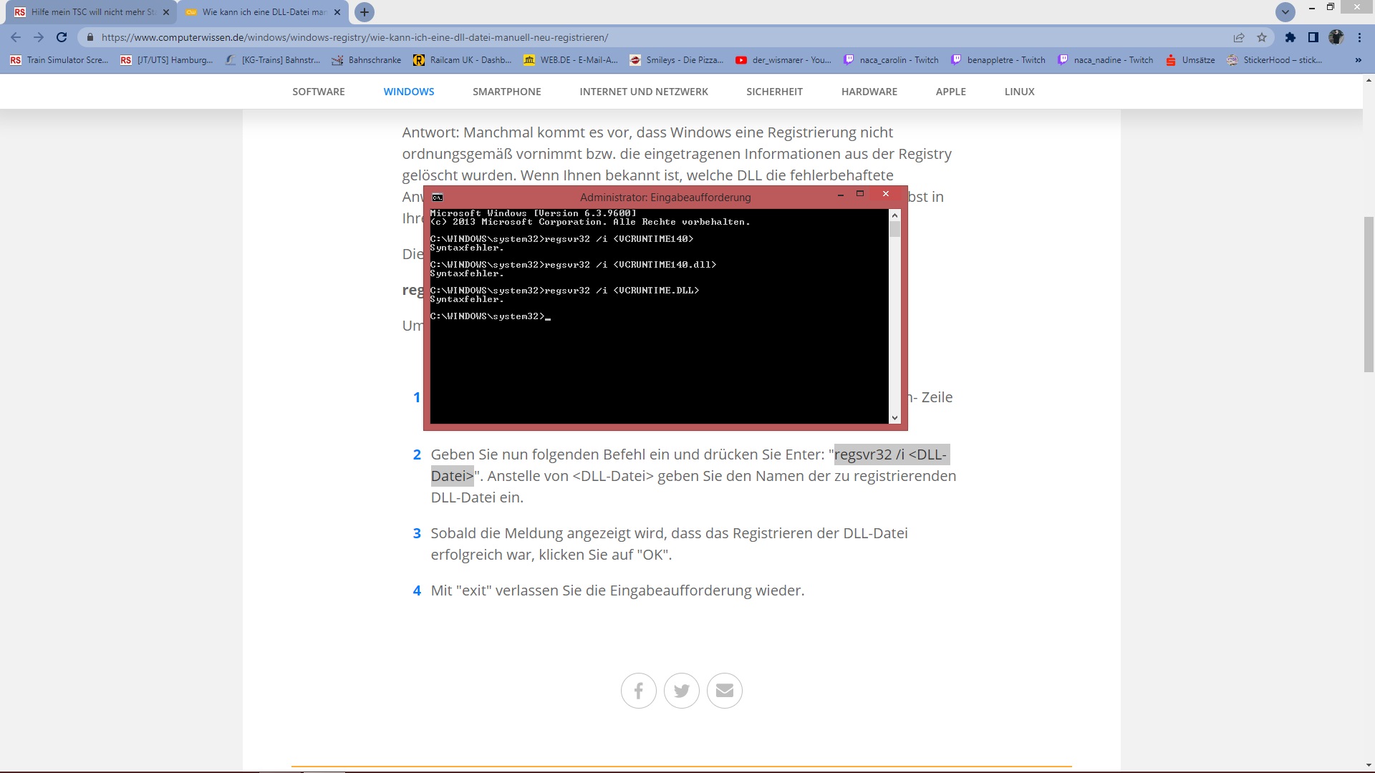Open WEB.DE E-Mail bookmark
1375x773 pixels.
click(x=571, y=60)
